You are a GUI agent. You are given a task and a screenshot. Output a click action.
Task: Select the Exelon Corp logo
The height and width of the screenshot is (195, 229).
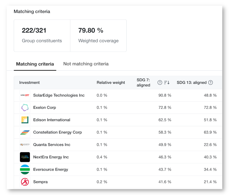click(x=25, y=108)
